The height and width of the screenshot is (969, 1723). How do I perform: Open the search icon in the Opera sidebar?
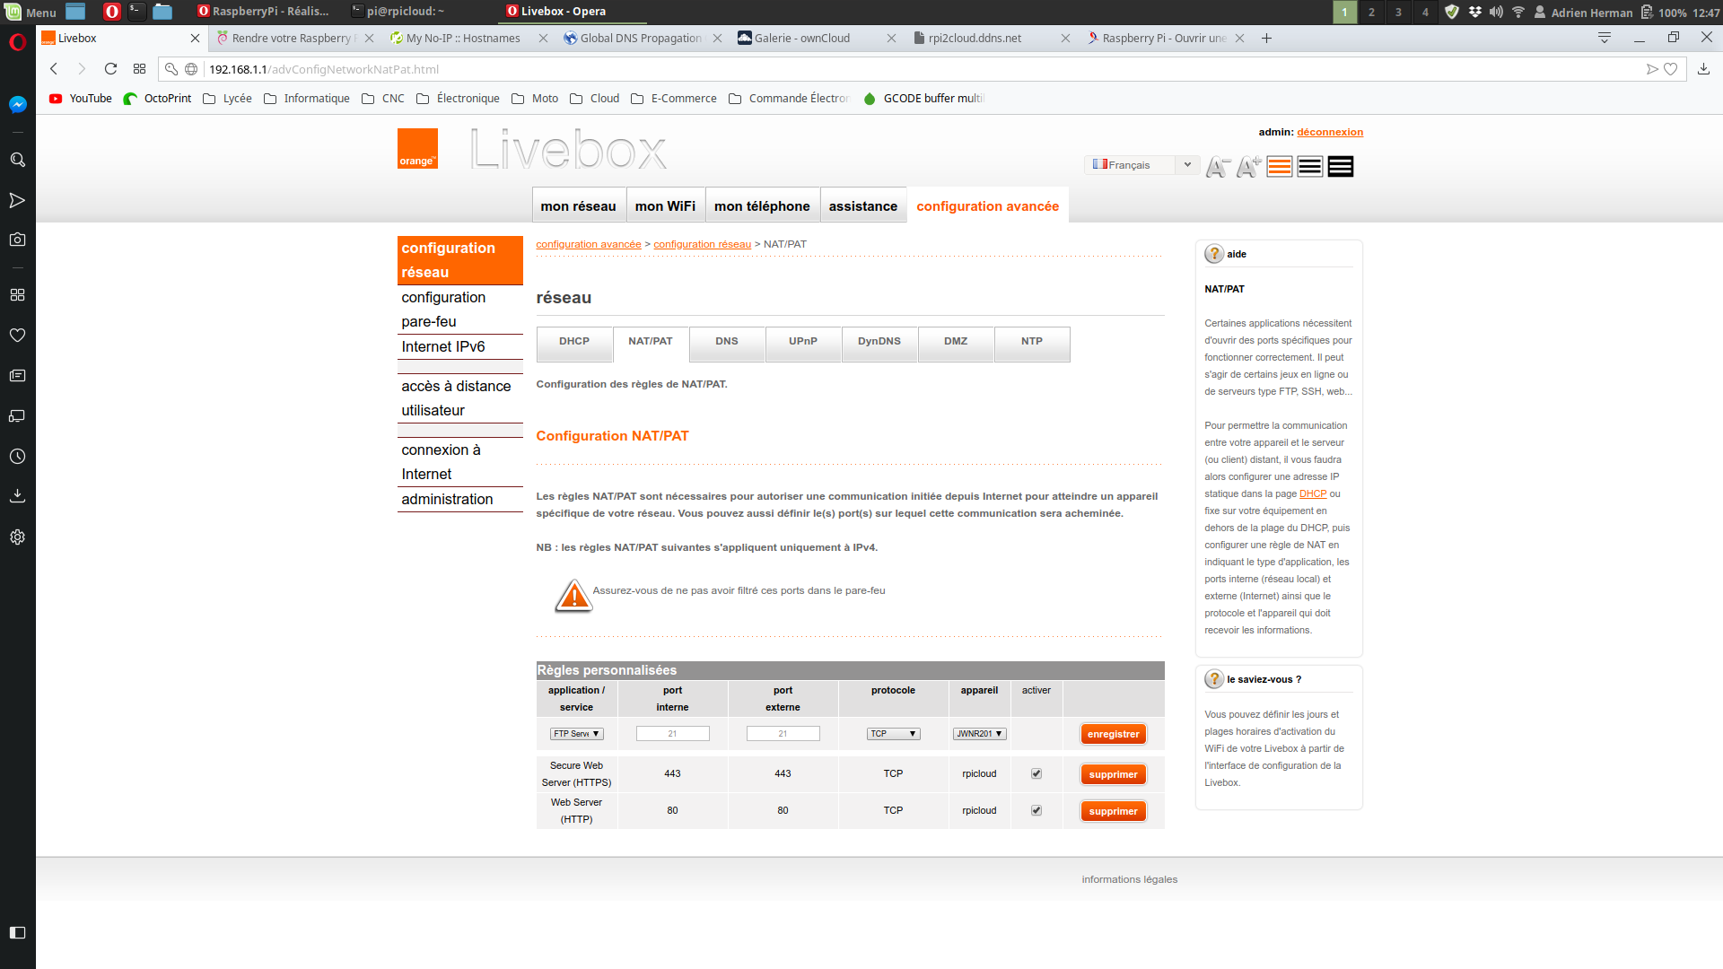coord(17,160)
